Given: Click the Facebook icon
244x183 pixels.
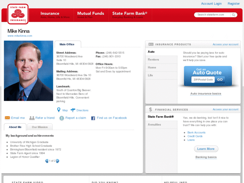Looking at the screenshot, I should [x=93, y=118].
